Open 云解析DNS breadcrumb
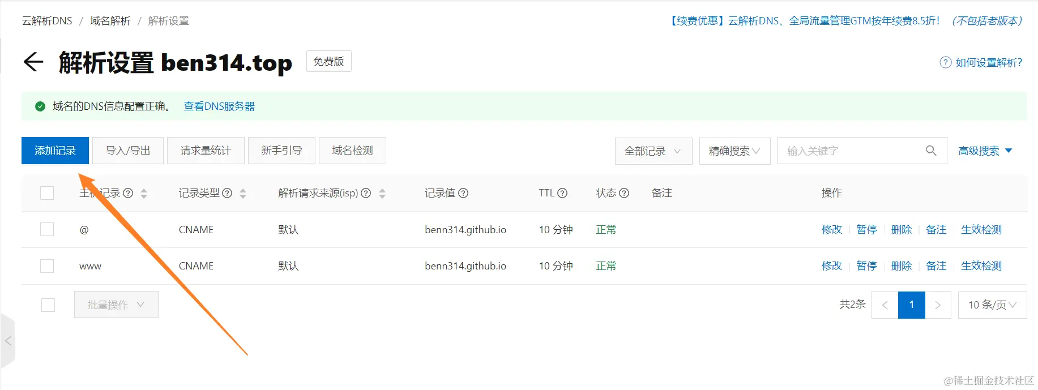1038x390 pixels. (x=47, y=21)
